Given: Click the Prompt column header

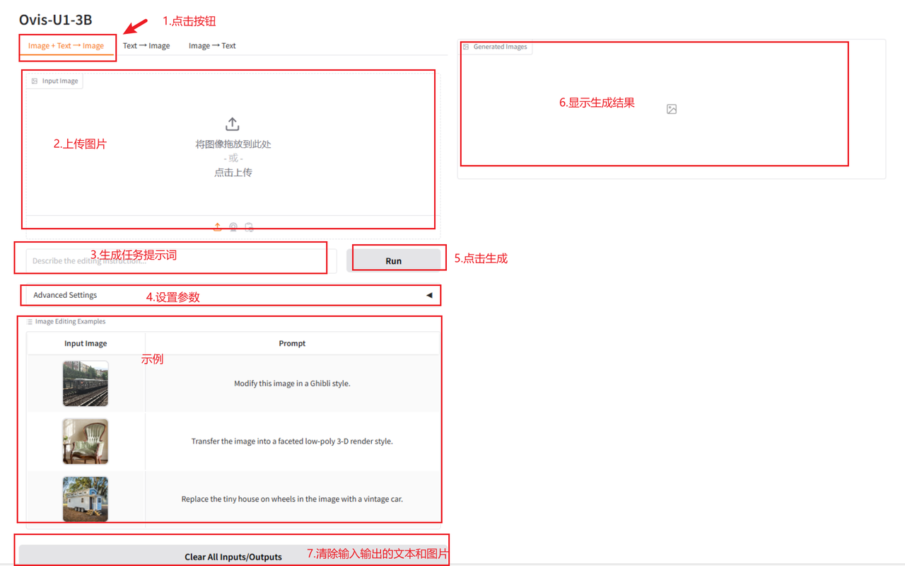Looking at the screenshot, I should [x=292, y=343].
